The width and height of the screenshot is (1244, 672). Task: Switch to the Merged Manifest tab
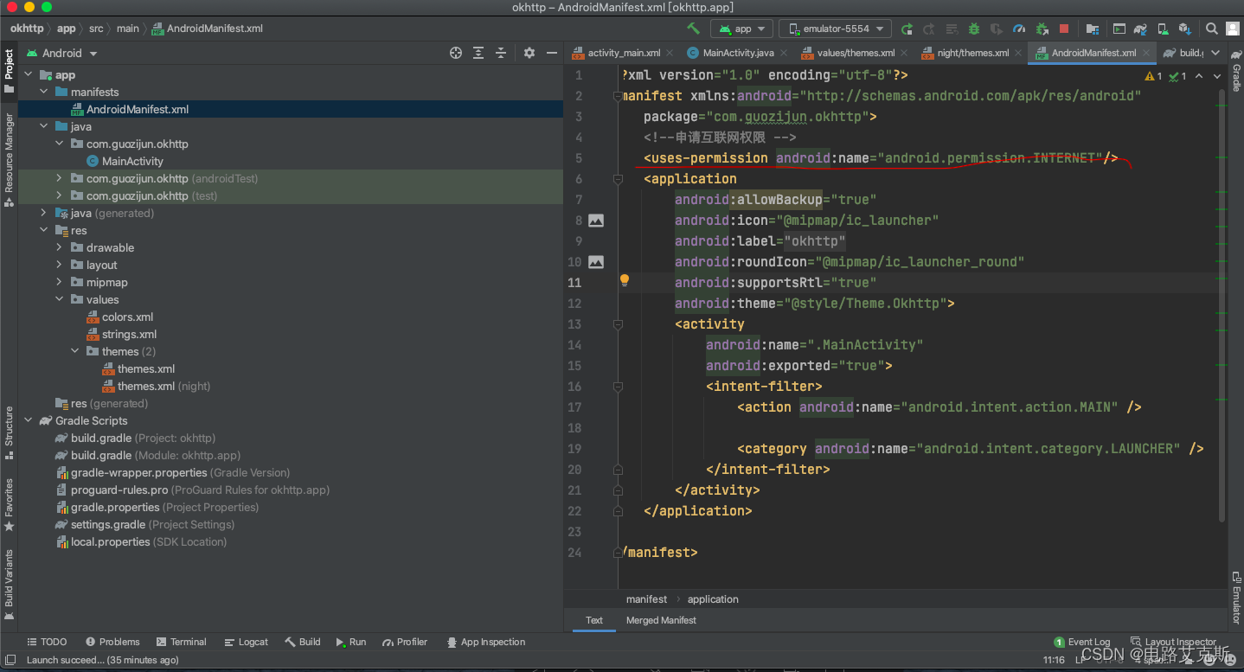pos(661,620)
